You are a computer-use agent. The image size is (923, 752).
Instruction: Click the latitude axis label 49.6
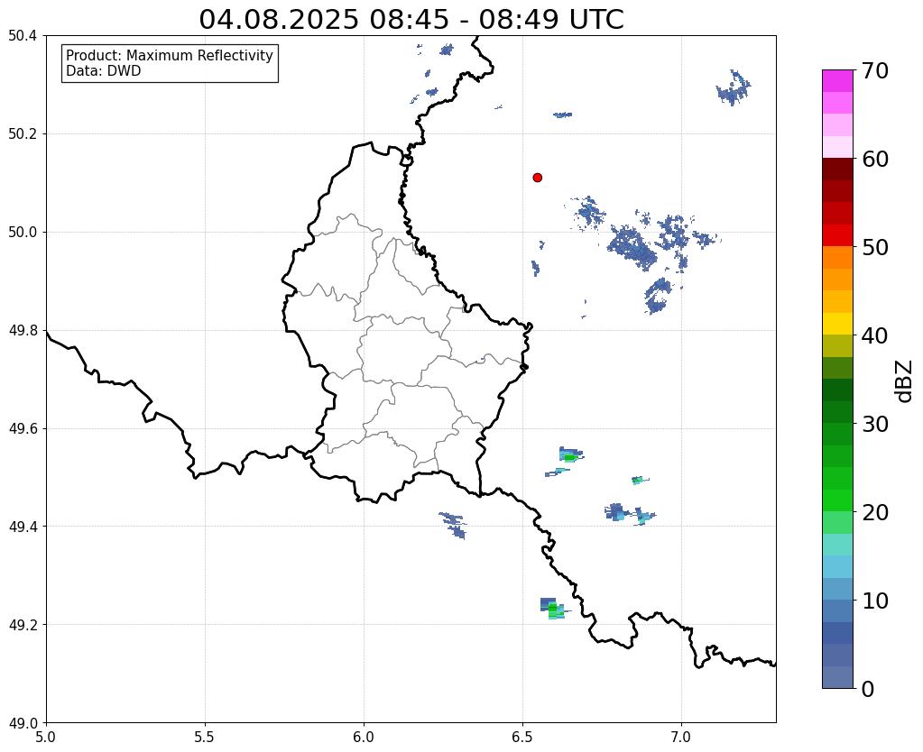pyautogui.click(x=23, y=428)
